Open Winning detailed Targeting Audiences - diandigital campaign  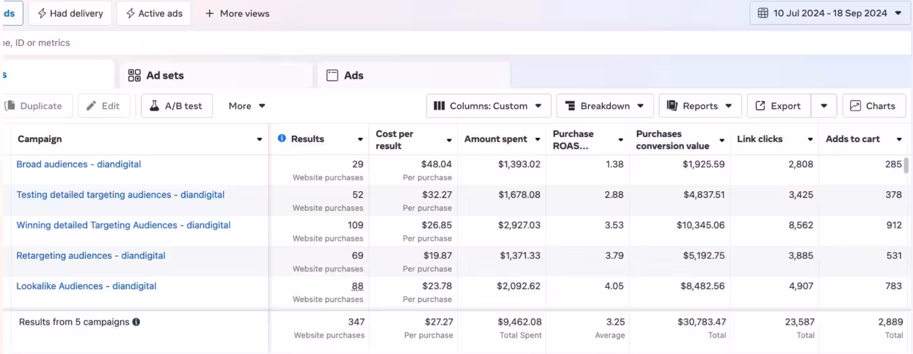pyautogui.click(x=124, y=225)
